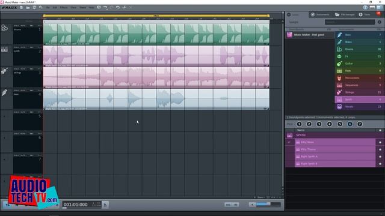
Task: Create a new project with the toolbar icon
Action: point(22,8)
